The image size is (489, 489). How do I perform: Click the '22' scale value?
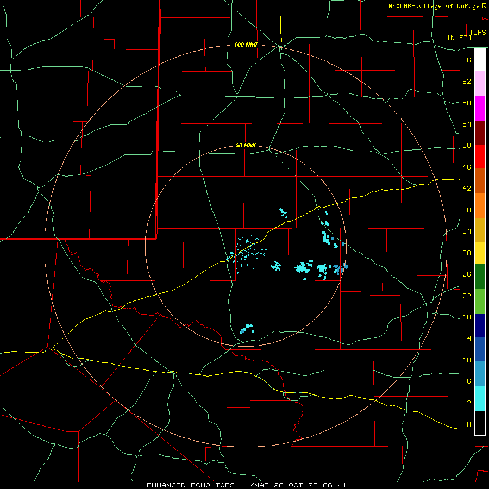coord(467,296)
